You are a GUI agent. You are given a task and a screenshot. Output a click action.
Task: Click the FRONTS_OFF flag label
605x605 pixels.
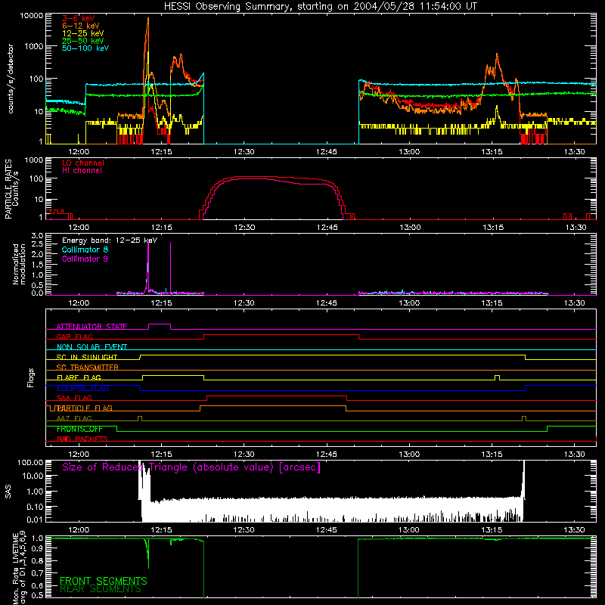click(79, 429)
